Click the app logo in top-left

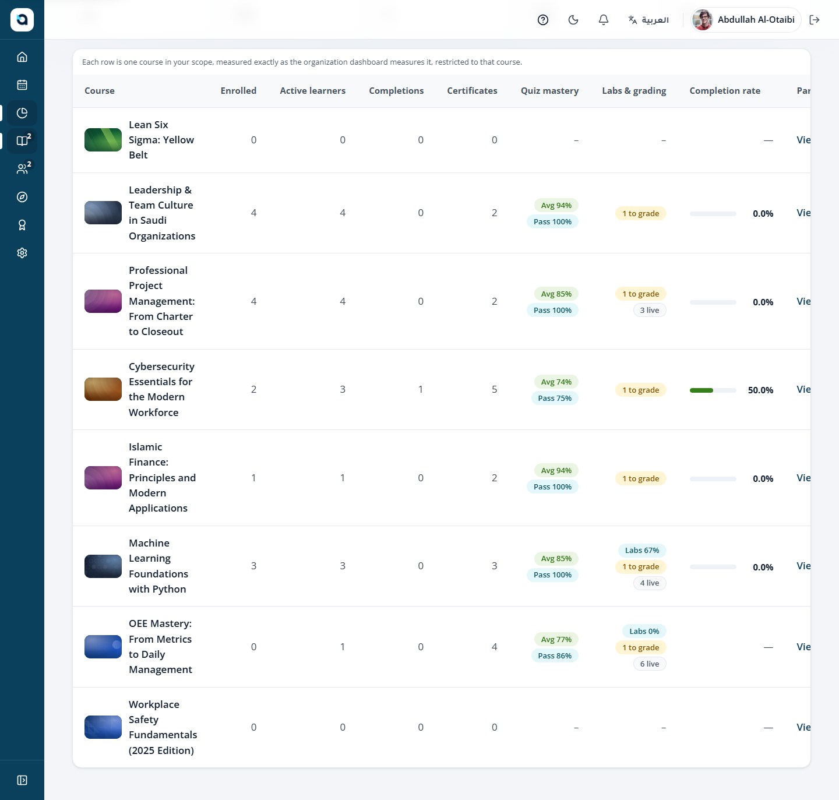click(22, 20)
